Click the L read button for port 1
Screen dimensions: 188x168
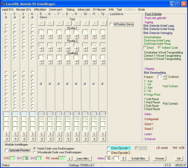(7, 134)
